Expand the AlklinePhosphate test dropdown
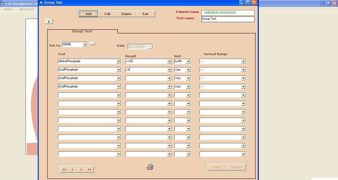Viewport: 338px width, 180px height. point(119,61)
